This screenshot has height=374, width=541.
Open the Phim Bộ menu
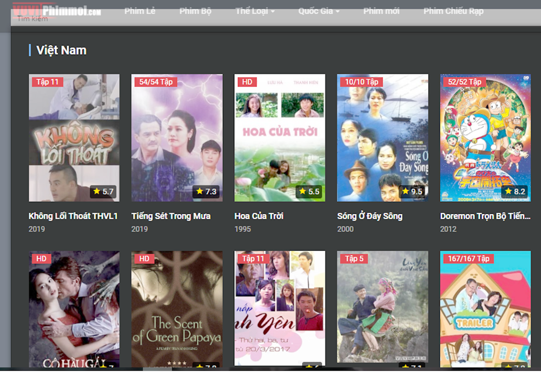coord(195,11)
